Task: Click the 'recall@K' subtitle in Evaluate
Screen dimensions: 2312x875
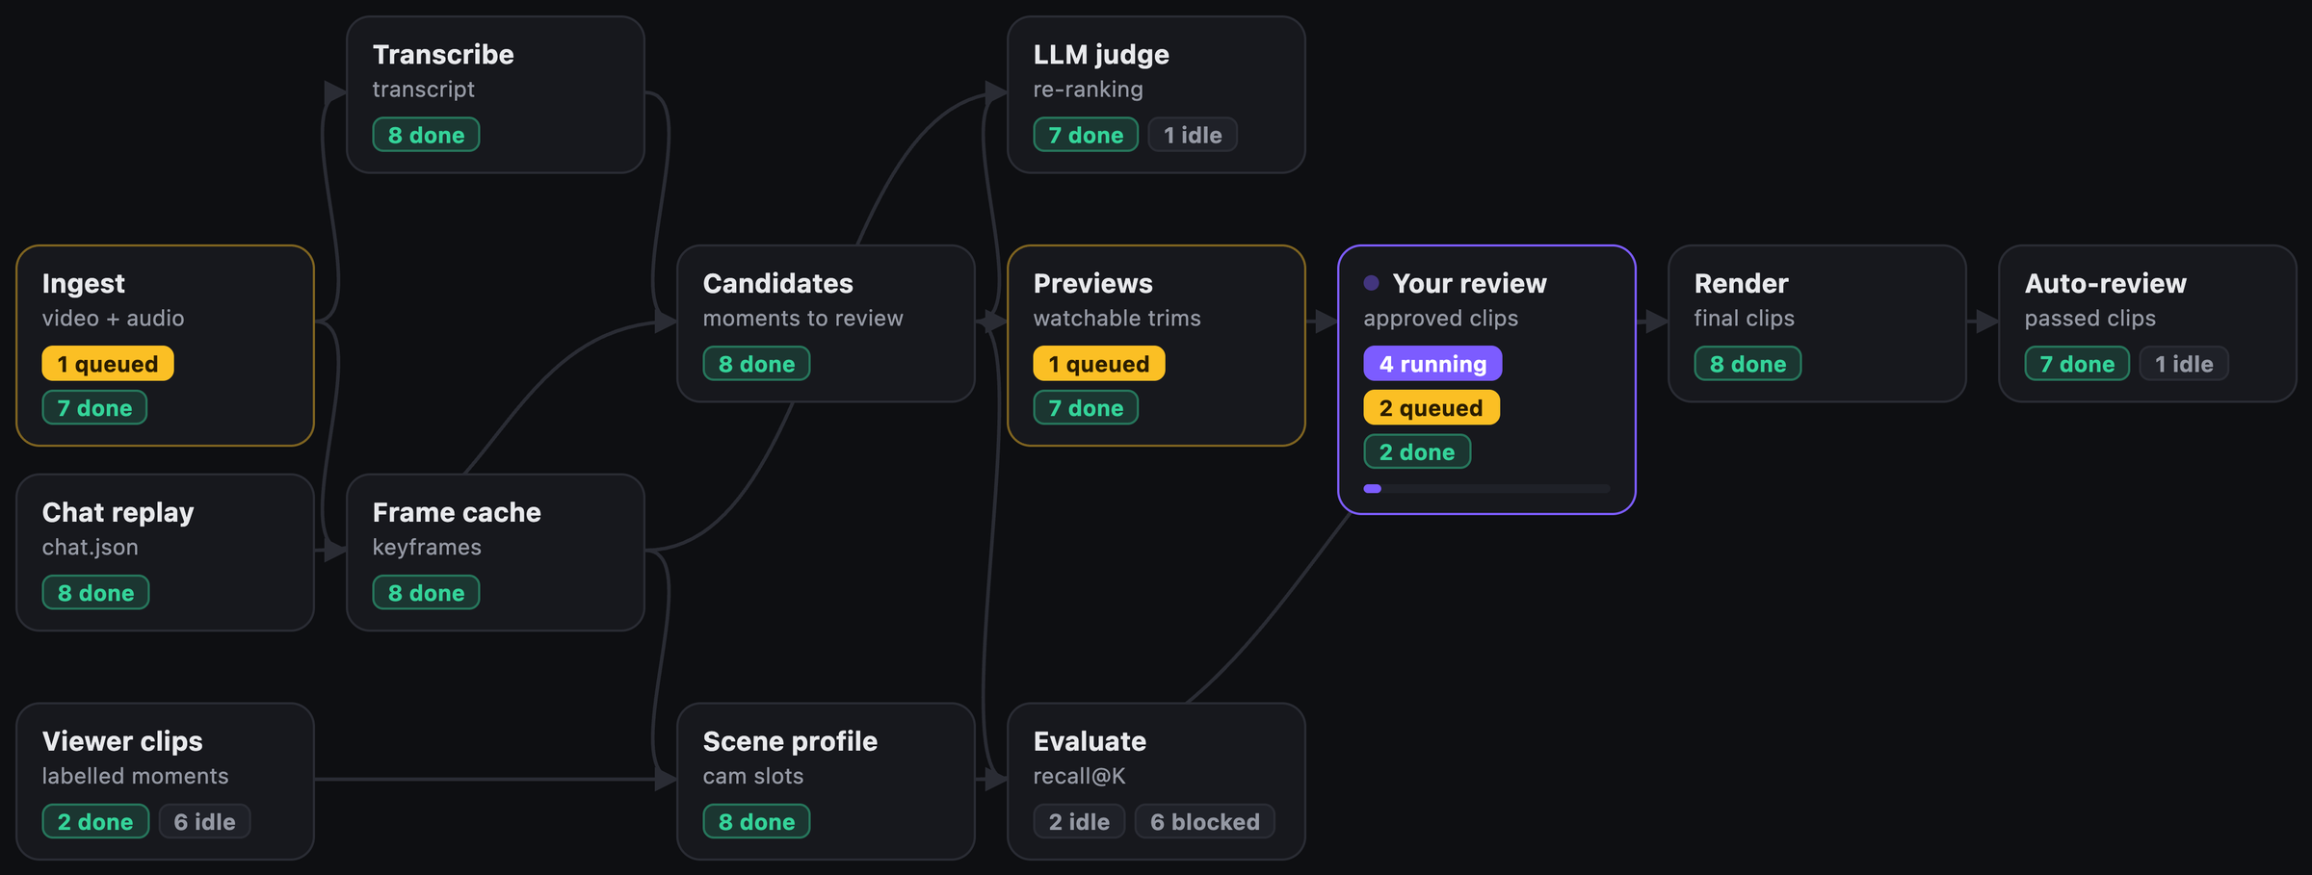Action: pos(1079,776)
